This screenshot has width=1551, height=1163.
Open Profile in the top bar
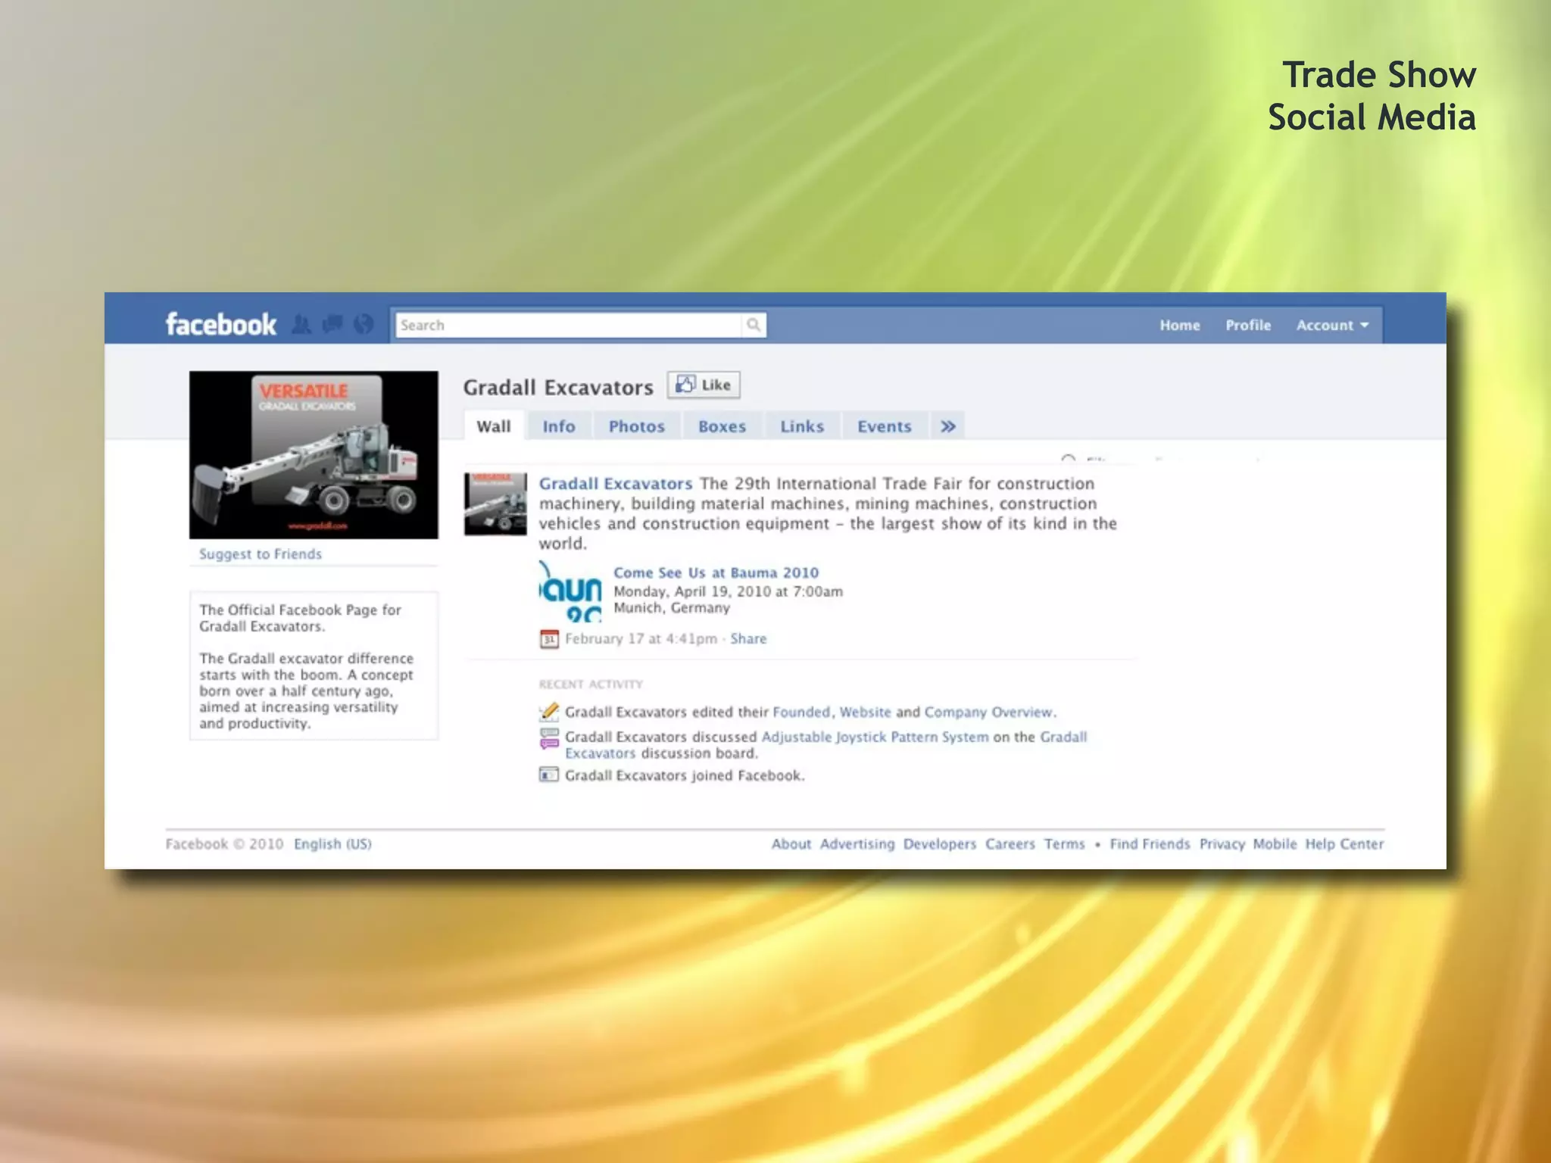pos(1248,325)
